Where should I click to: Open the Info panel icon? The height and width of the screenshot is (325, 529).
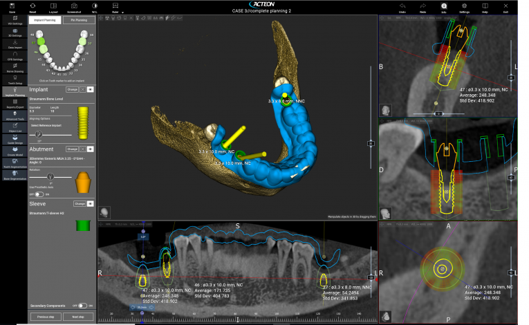(x=443, y=7)
